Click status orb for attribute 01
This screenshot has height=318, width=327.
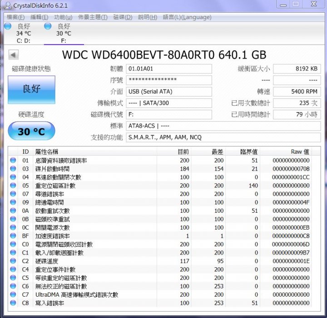[x=13, y=160]
